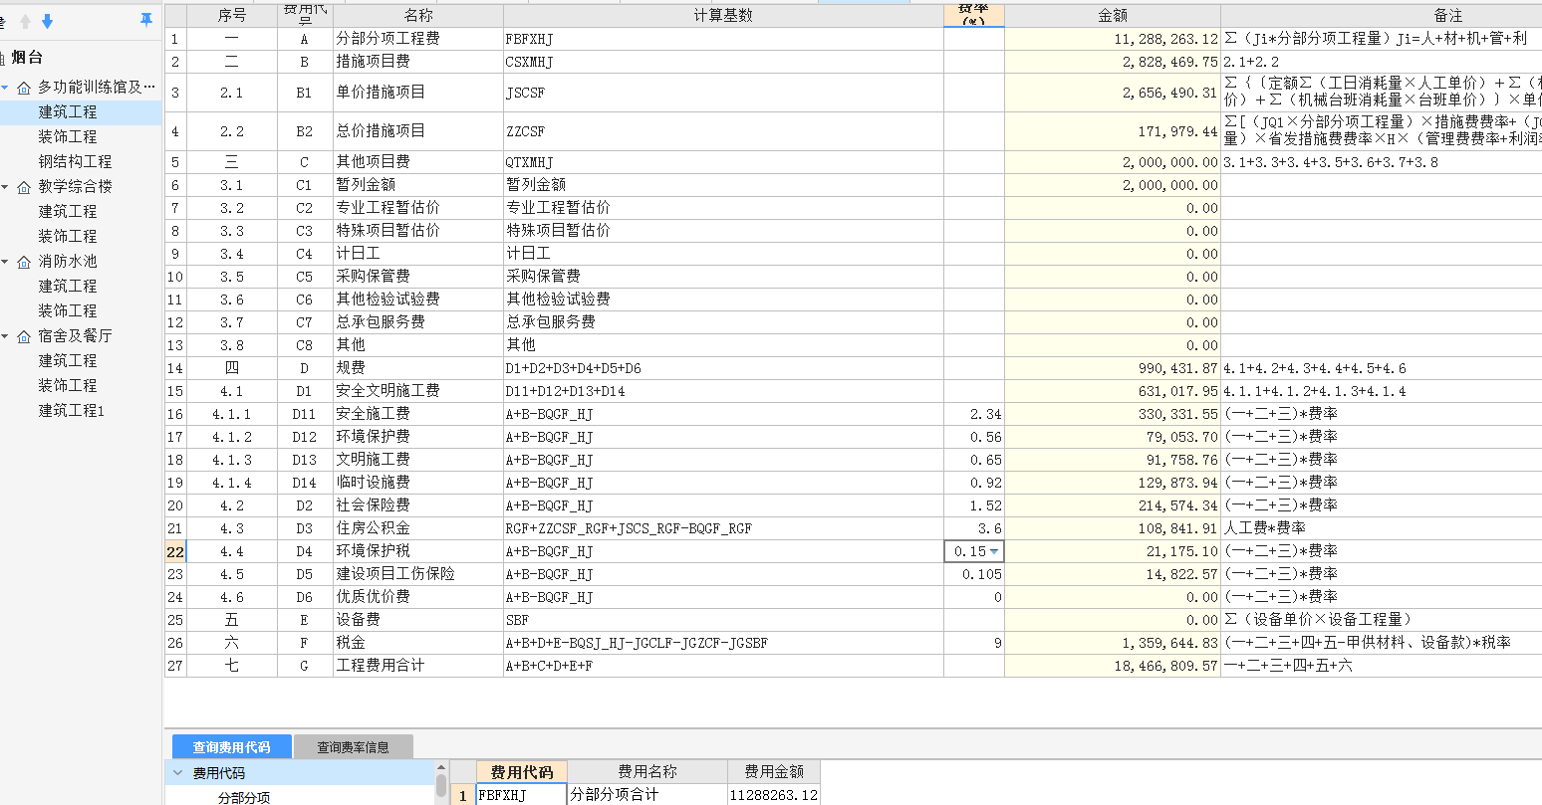Click the 环境保护税 name cell in row 22
The height and width of the screenshot is (805, 1542).
418,551
